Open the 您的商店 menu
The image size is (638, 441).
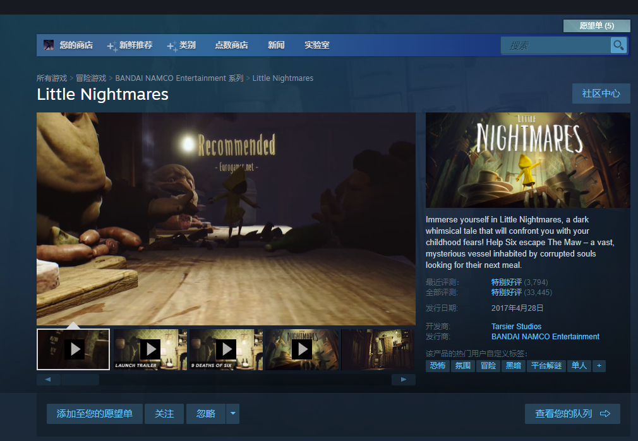tap(76, 45)
